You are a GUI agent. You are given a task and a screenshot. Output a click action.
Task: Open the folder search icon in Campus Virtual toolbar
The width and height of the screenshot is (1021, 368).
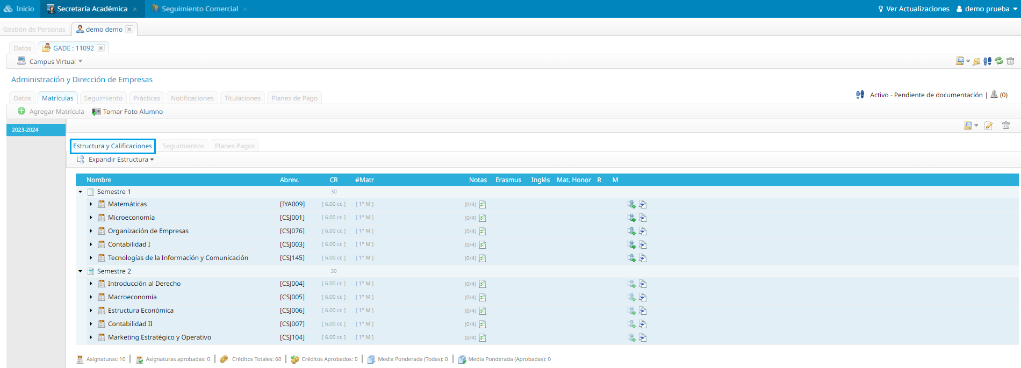click(976, 61)
